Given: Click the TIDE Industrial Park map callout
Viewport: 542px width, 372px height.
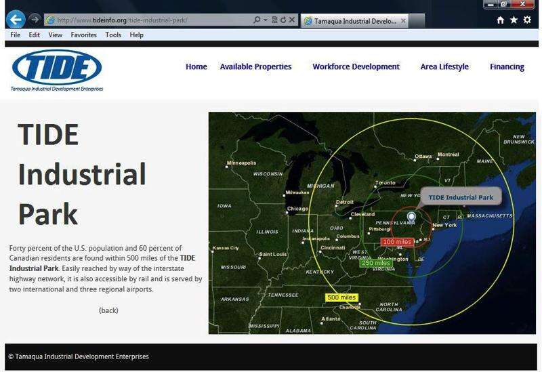Looking at the screenshot, I should coord(461,197).
